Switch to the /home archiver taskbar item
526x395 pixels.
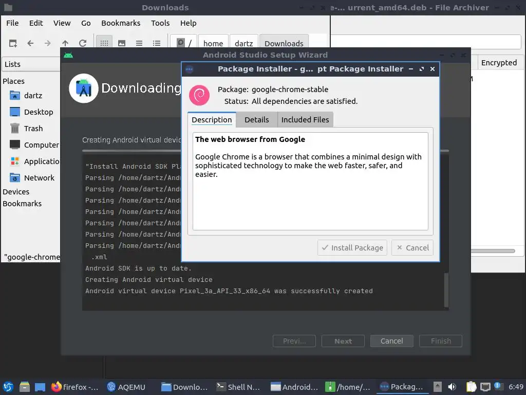pyautogui.click(x=348, y=387)
